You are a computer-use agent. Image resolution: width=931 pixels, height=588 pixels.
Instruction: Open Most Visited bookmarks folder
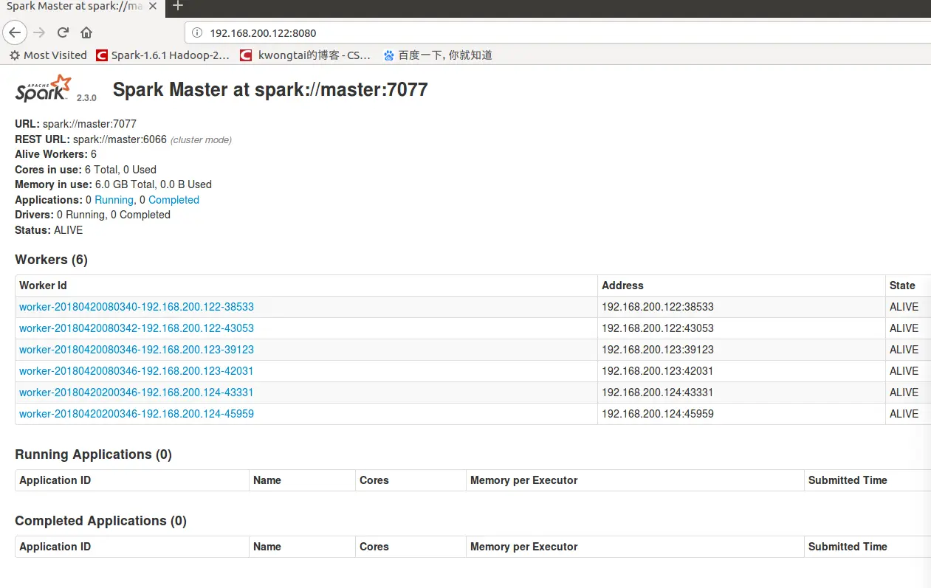(x=48, y=55)
